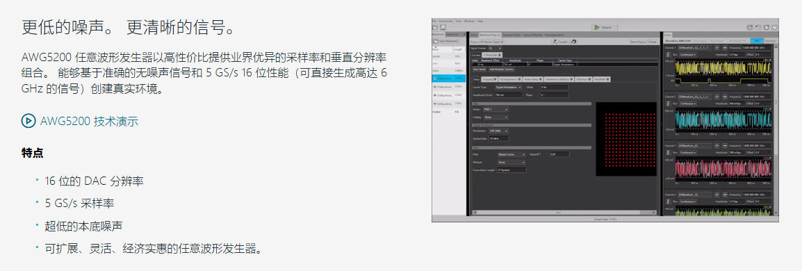Click the Compile button
This screenshot has height=271, width=802.
pos(561,41)
